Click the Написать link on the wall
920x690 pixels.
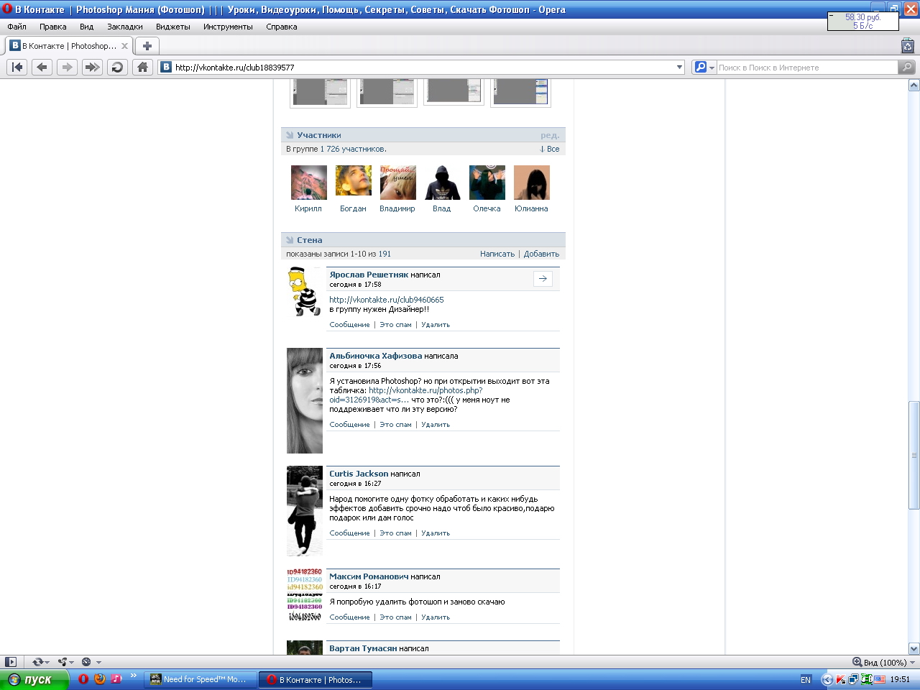coord(497,254)
